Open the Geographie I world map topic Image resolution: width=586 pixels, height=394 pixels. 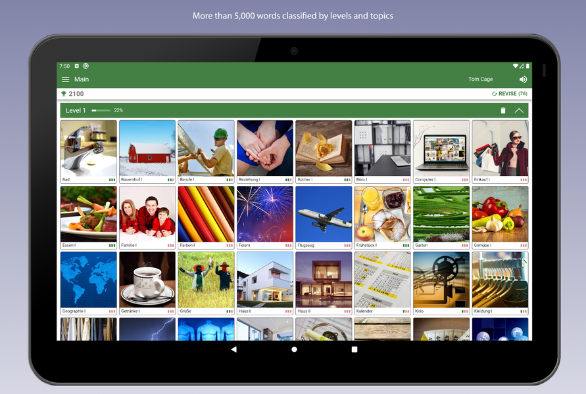88,282
